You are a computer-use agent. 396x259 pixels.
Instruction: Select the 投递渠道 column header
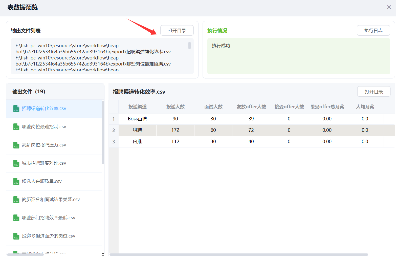tap(137, 107)
